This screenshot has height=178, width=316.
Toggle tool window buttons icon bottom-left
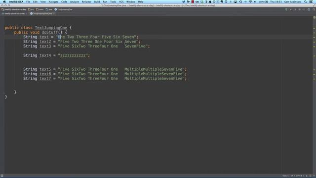[x=2, y=176]
